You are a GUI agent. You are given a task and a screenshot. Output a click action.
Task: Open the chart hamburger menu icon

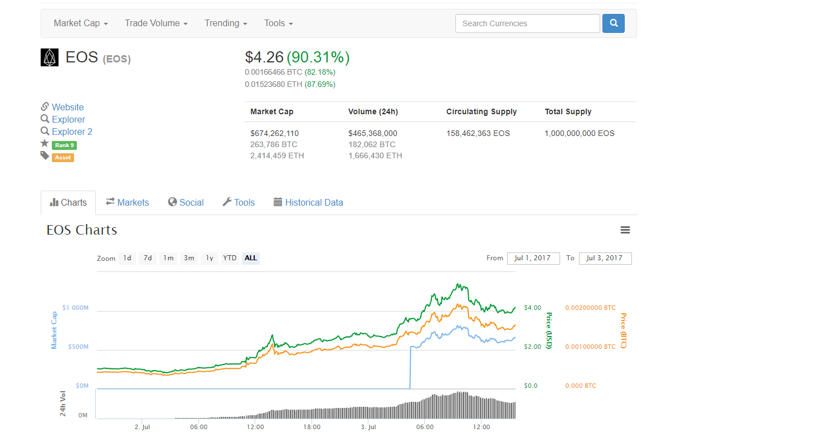pos(625,230)
